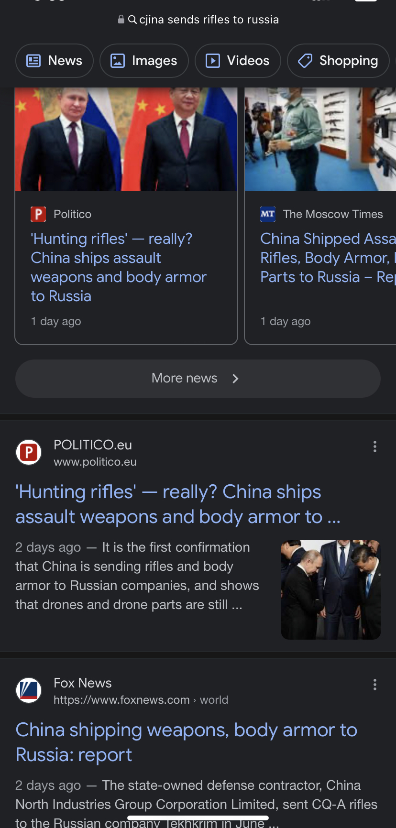Viewport: 396px width, 828px height.
Task: Tap the POLITICO.eu round site favicon
Action: [x=29, y=452]
